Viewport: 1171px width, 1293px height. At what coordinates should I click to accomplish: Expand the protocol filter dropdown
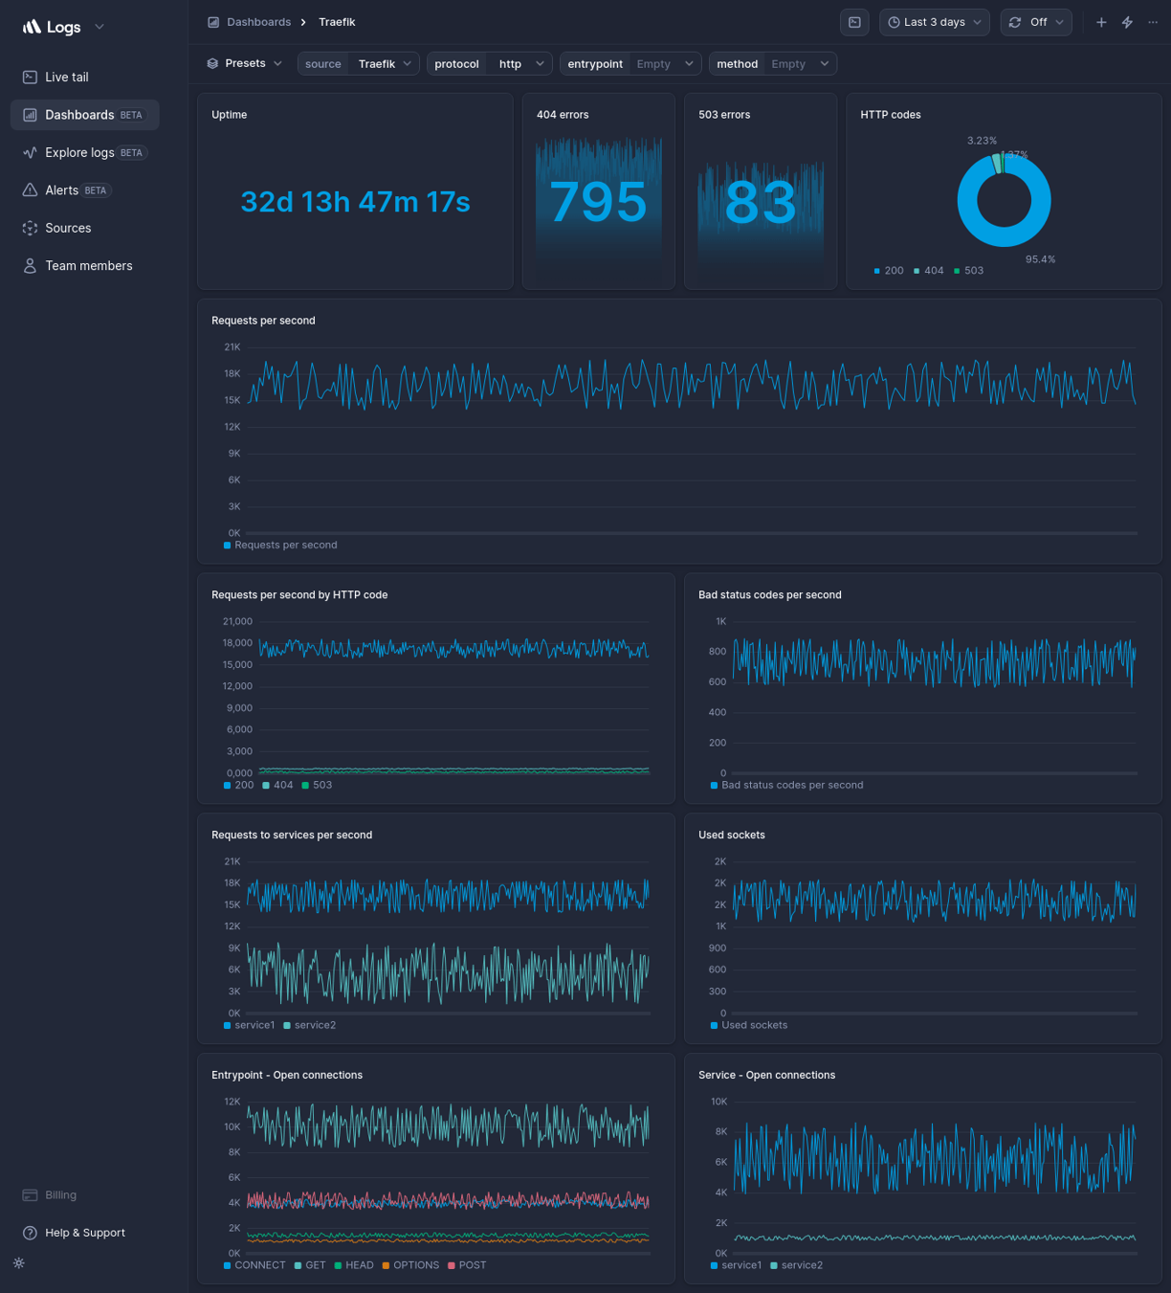coord(539,63)
